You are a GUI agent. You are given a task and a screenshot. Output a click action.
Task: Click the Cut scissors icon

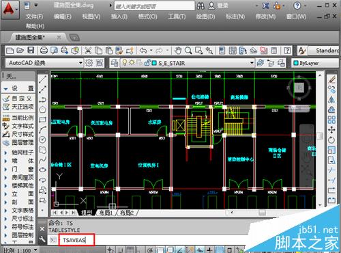(x=88, y=50)
